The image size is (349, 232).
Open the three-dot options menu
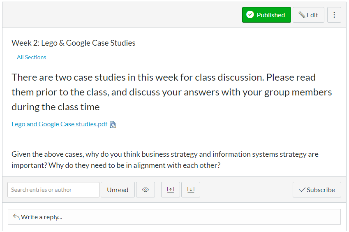click(x=334, y=15)
